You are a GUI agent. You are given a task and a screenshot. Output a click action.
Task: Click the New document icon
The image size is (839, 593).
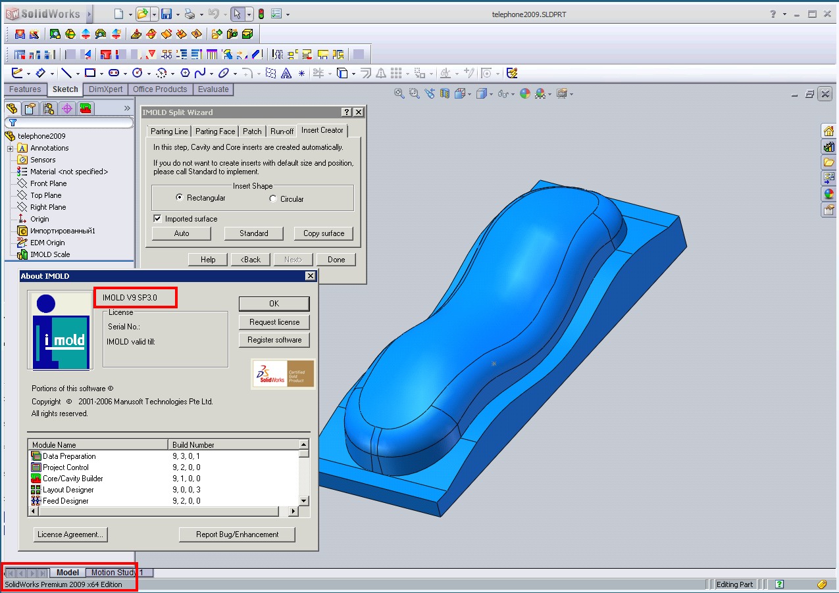(118, 14)
